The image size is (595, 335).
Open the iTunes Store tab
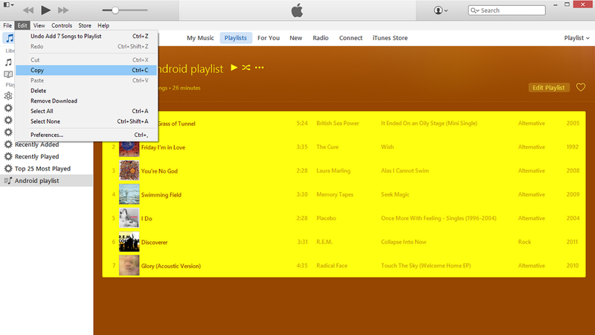[x=390, y=38]
